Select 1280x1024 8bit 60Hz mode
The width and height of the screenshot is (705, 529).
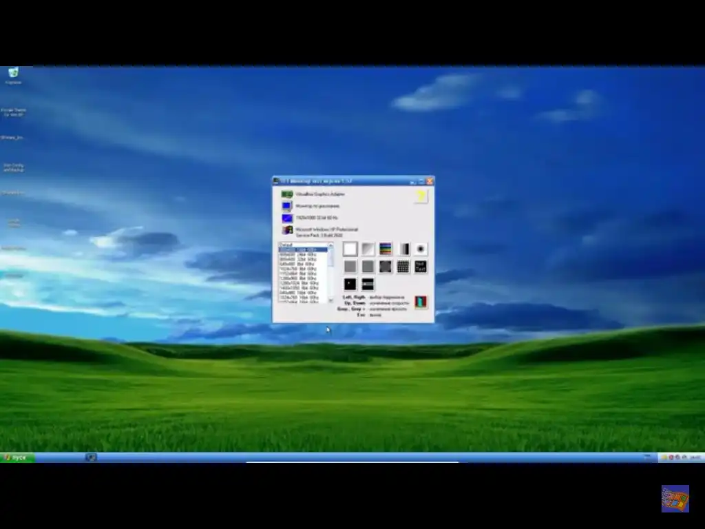coord(303,283)
